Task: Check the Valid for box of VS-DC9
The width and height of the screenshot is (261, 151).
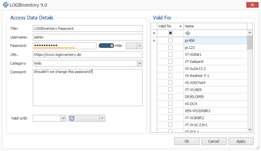Action: (170, 103)
